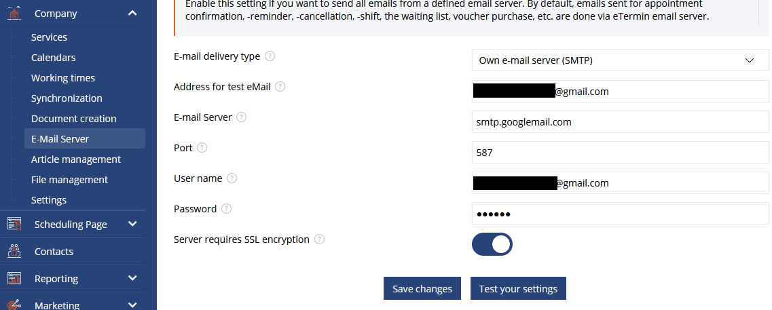The width and height of the screenshot is (772, 310).
Task: Open Working times in sidebar
Action: tap(63, 78)
